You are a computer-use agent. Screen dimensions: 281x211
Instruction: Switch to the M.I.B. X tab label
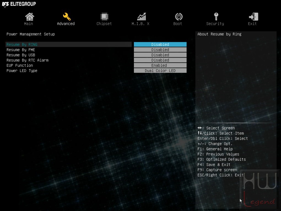140,24
